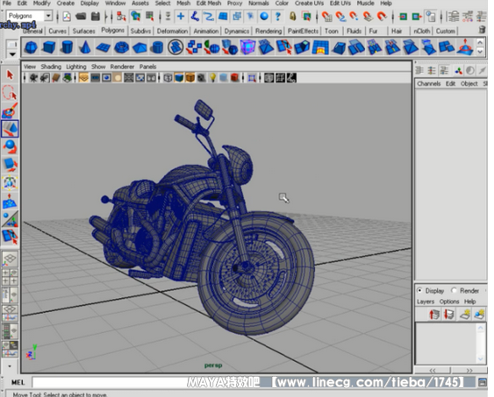Click the lightbulb use-all-lights icon
Image resolution: width=494 pixels, height=397 pixels.
click(213, 78)
